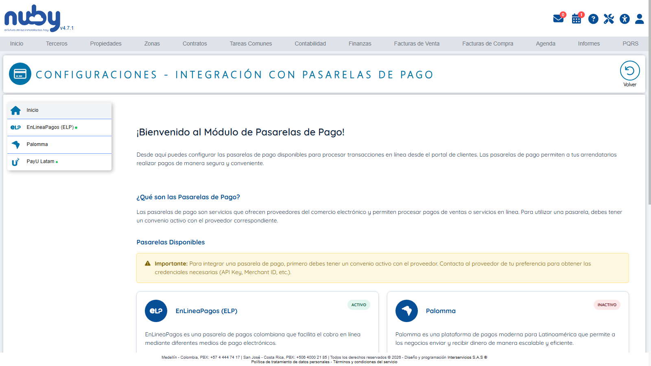Click the Palomma card title
This screenshot has height=366, width=651.
pos(441,311)
